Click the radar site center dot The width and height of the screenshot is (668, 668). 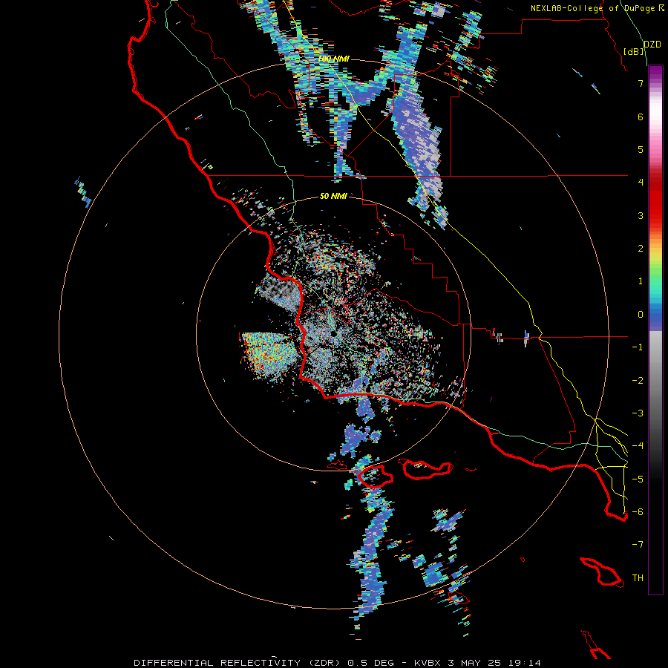coord(333,333)
